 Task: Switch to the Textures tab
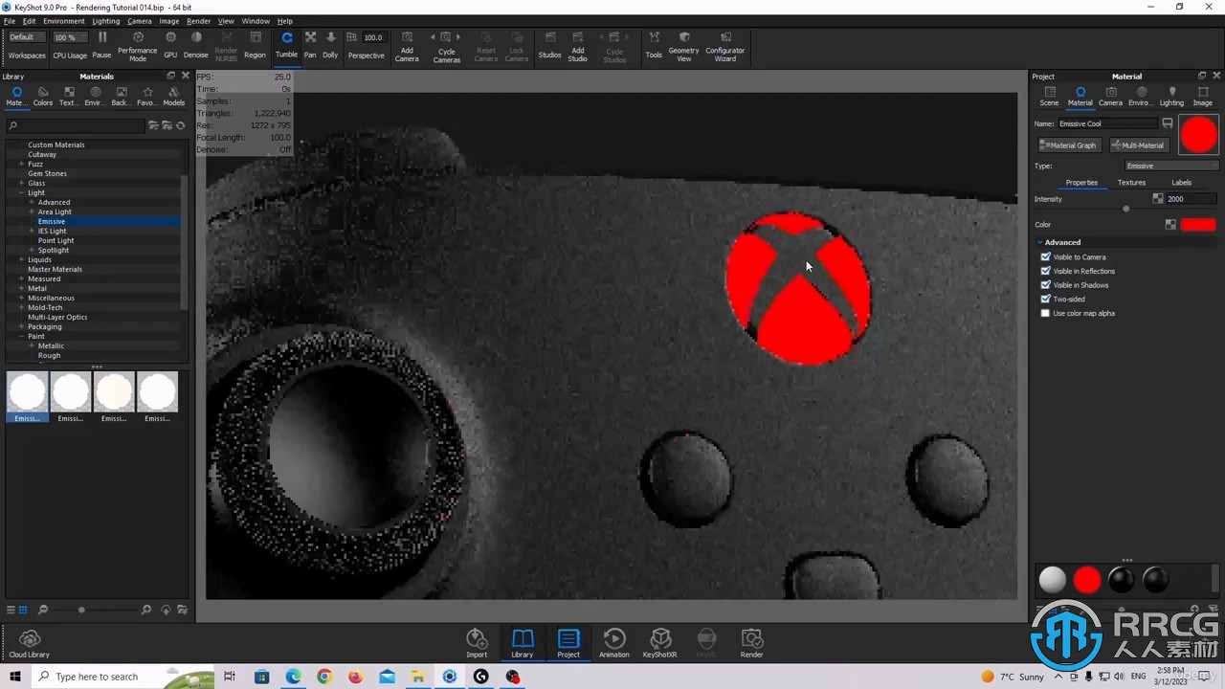(x=1131, y=182)
